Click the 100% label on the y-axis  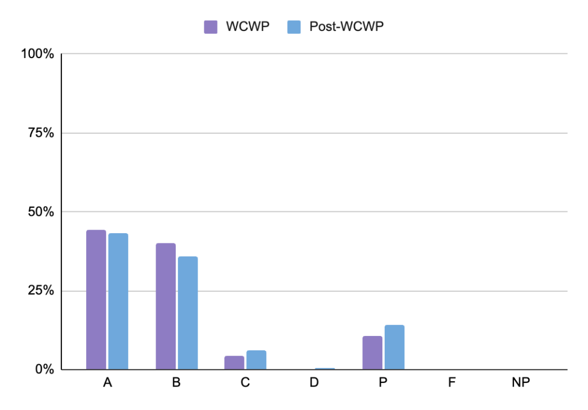37,55
